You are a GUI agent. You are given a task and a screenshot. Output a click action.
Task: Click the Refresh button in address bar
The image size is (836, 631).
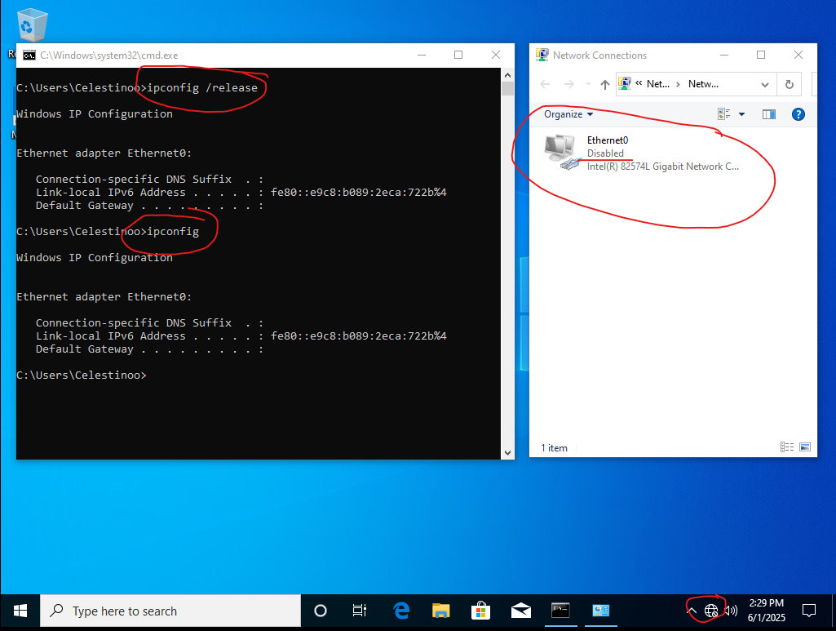pyautogui.click(x=789, y=84)
